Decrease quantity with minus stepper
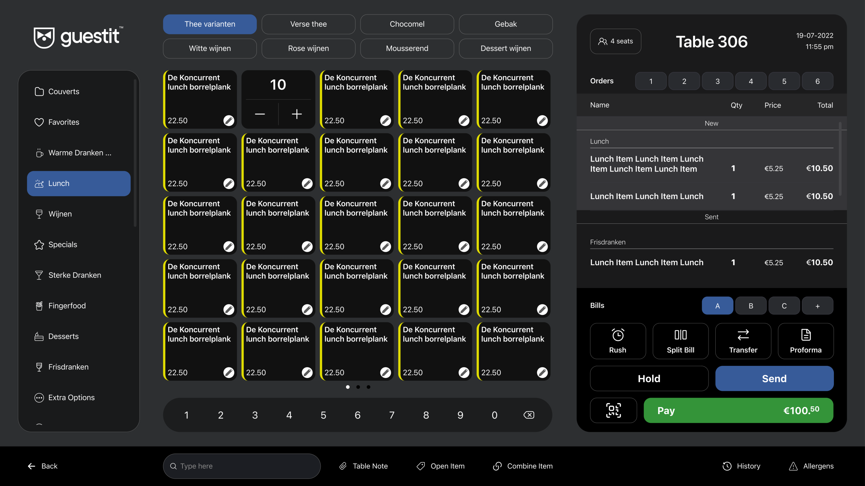 pyautogui.click(x=260, y=114)
